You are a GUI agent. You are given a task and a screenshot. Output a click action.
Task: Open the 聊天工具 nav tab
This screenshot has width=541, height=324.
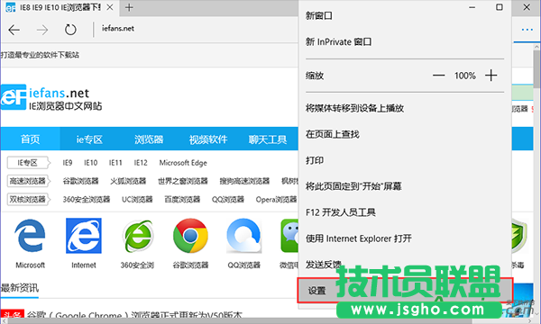point(268,139)
